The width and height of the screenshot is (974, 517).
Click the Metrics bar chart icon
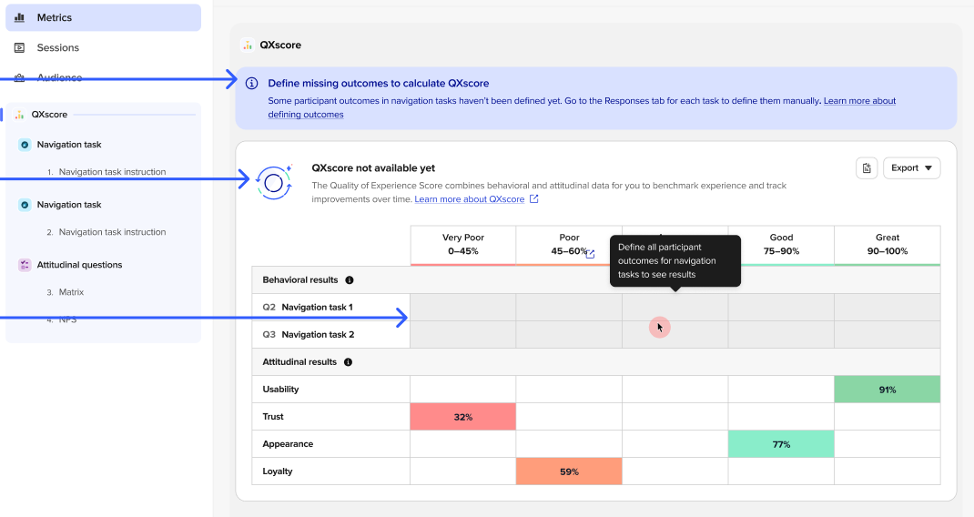coord(20,17)
